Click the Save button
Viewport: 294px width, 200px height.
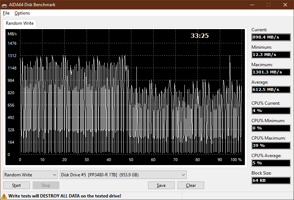[x=161, y=185]
